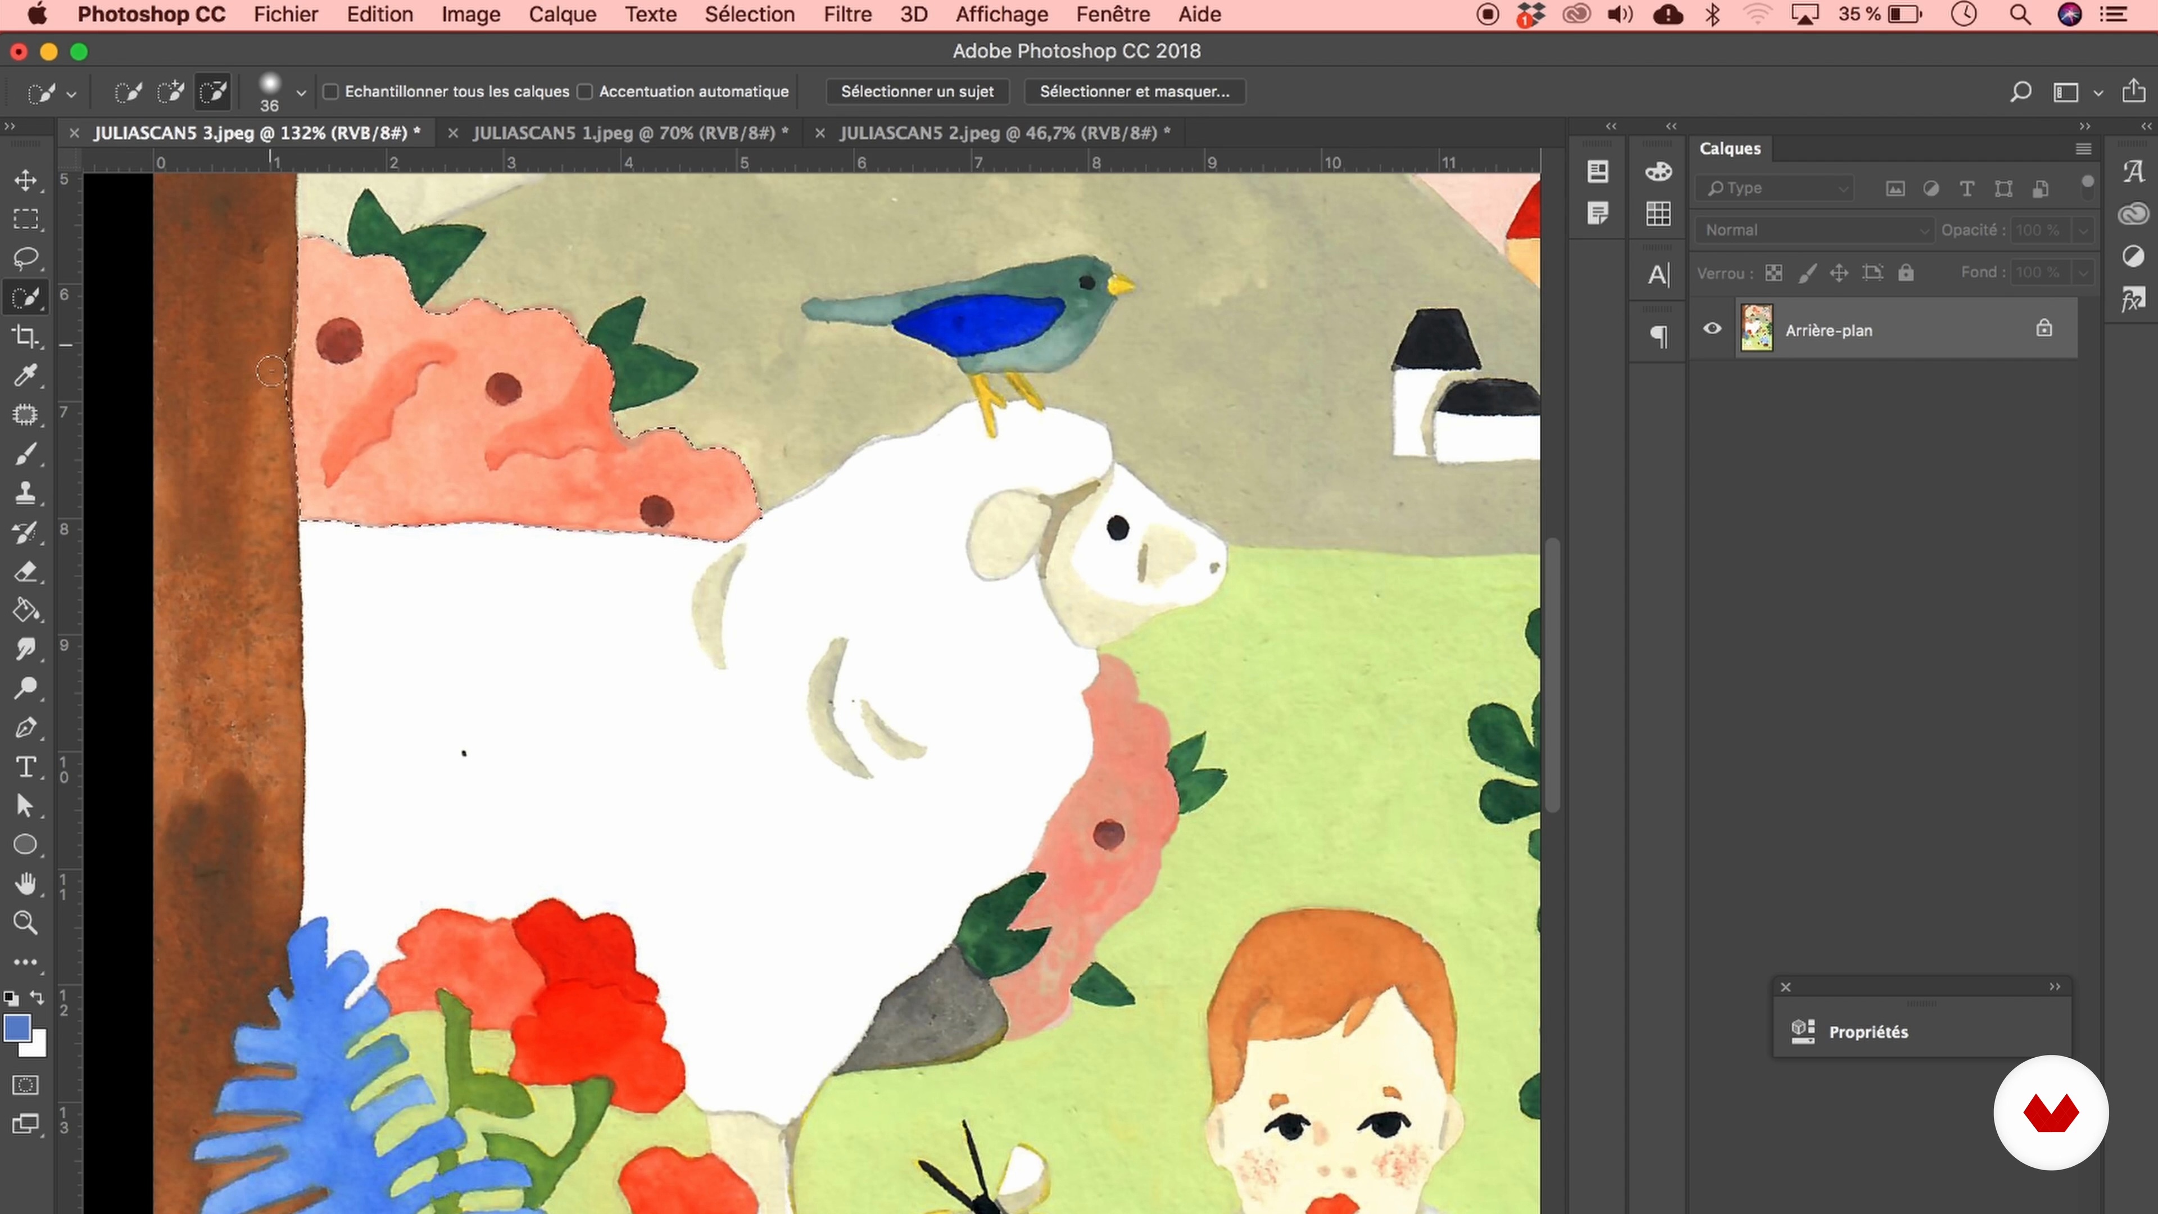Viewport: 2158px width, 1214px height.
Task: Select the Crop tool
Action: 25,337
